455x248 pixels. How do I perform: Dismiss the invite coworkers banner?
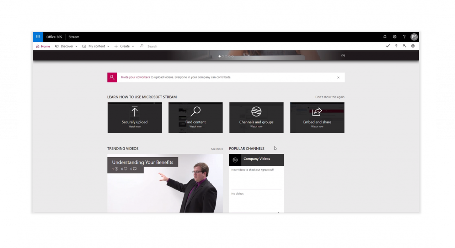[x=338, y=78]
